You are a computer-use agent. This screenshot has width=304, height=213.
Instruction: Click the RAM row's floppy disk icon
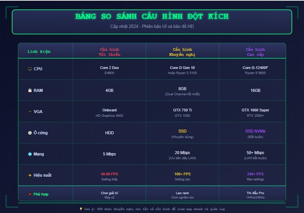[x=30, y=90]
